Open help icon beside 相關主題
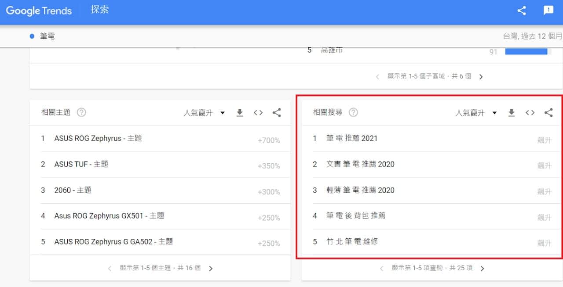Image resolution: width=563 pixels, height=287 pixels. (81, 112)
